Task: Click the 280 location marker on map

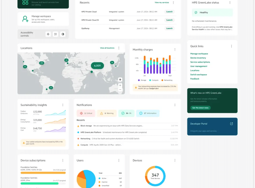Action: coord(42,63)
